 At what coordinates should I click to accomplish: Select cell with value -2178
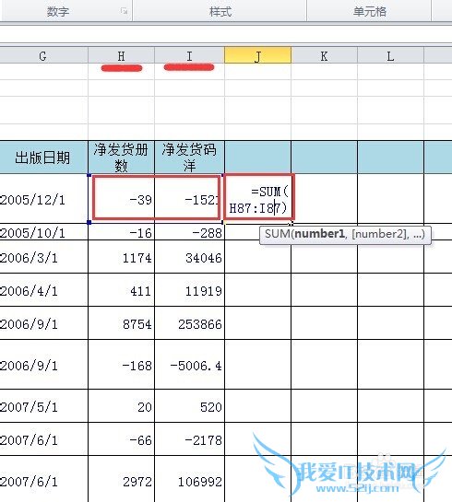[x=189, y=439]
